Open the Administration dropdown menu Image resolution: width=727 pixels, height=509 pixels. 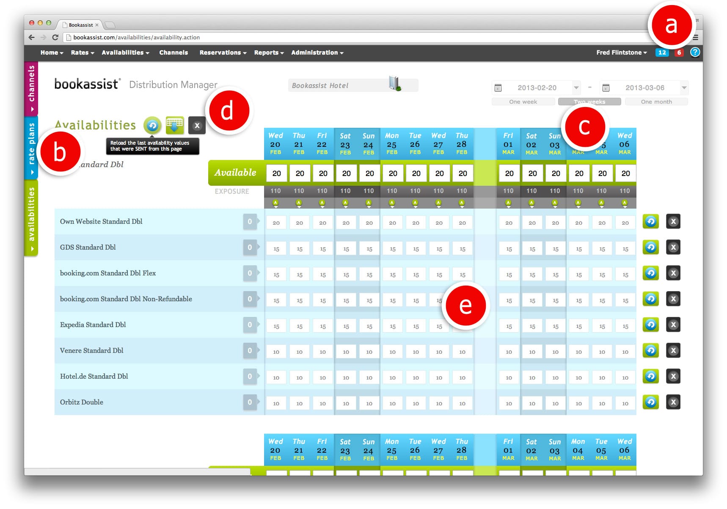317,52
